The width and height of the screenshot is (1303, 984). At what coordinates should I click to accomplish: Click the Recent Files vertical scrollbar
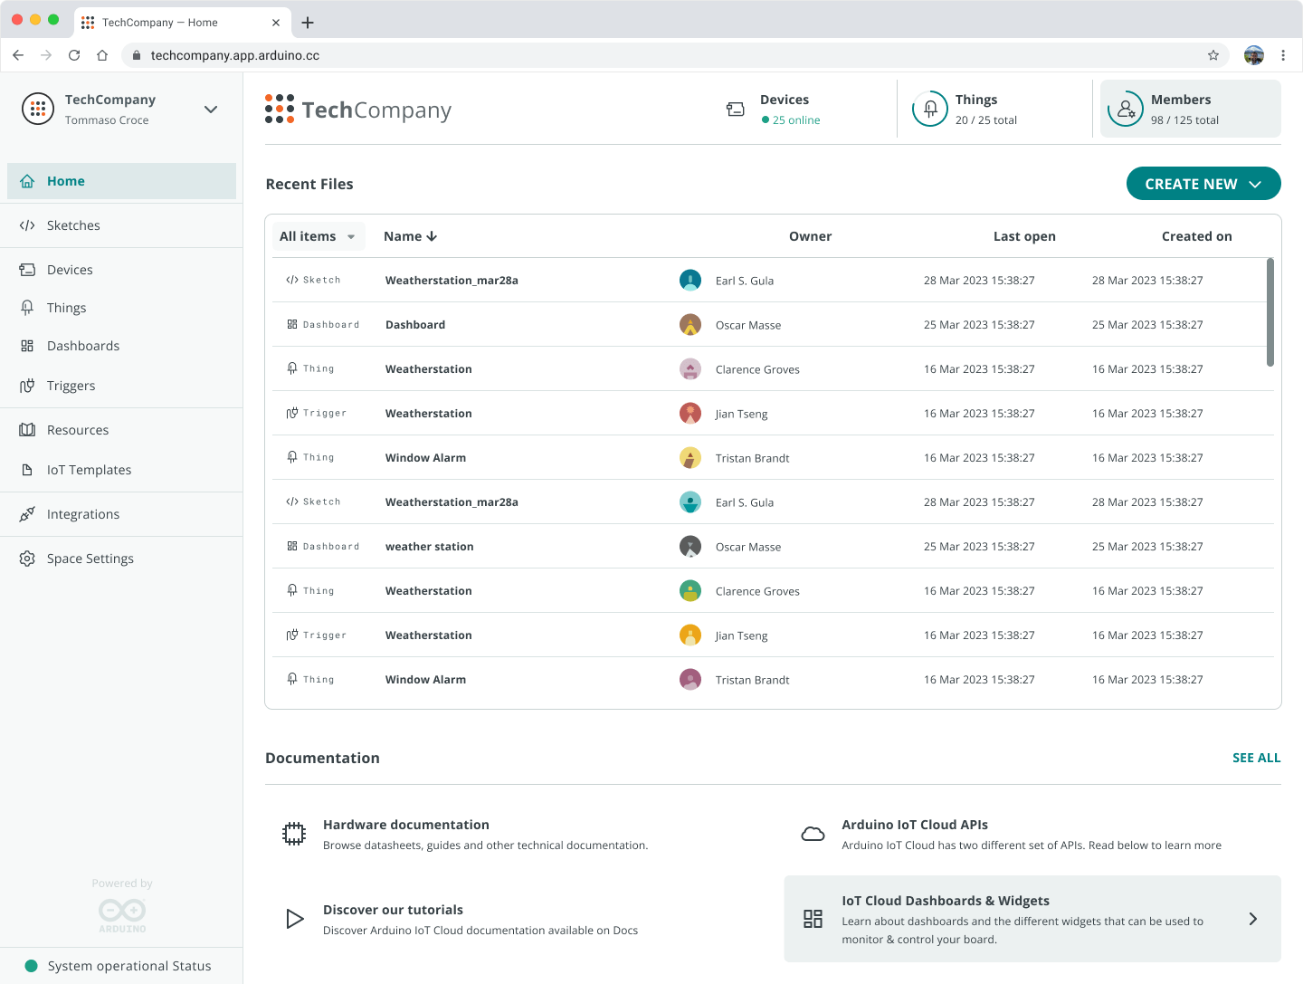(x=1270, y=312)
